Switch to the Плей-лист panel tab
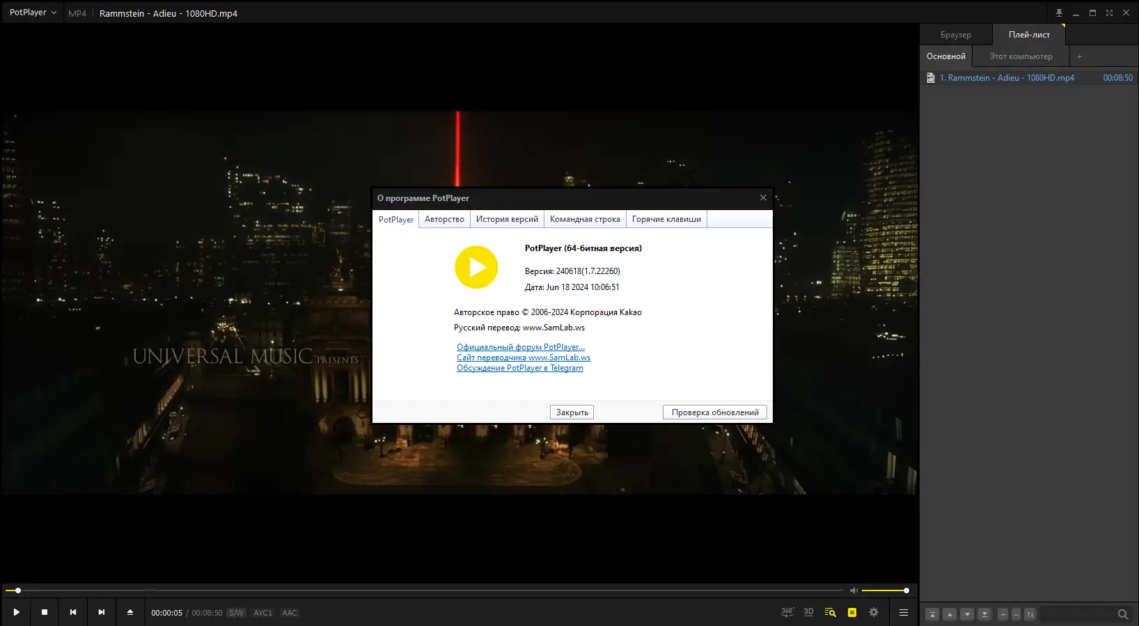1139x626 pixels. pos(1029,35)
